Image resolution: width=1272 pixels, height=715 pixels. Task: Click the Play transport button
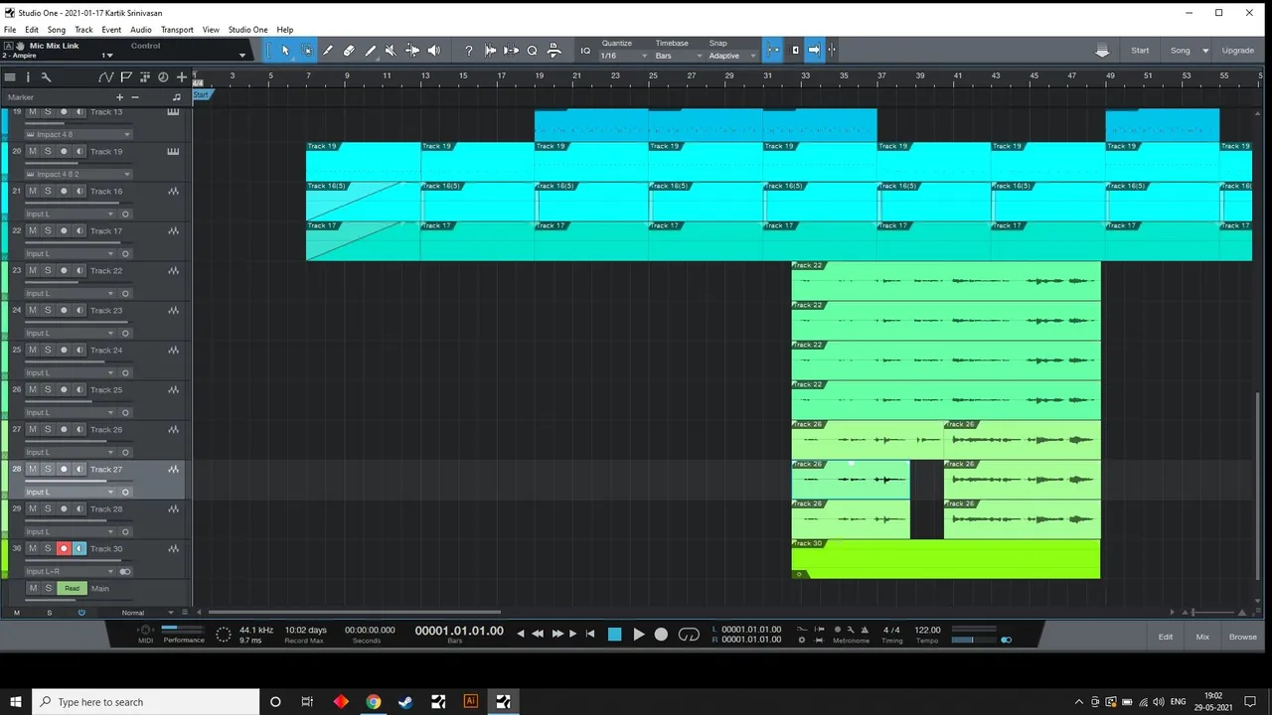click(x=639, y=634)
